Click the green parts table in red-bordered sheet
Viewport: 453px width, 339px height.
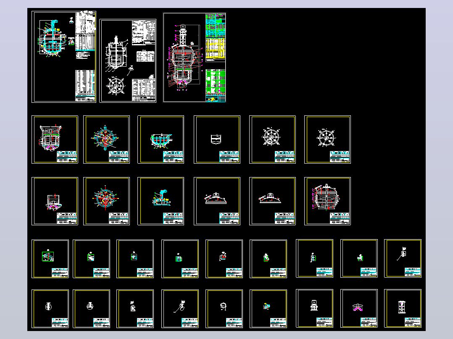(215, 81)
